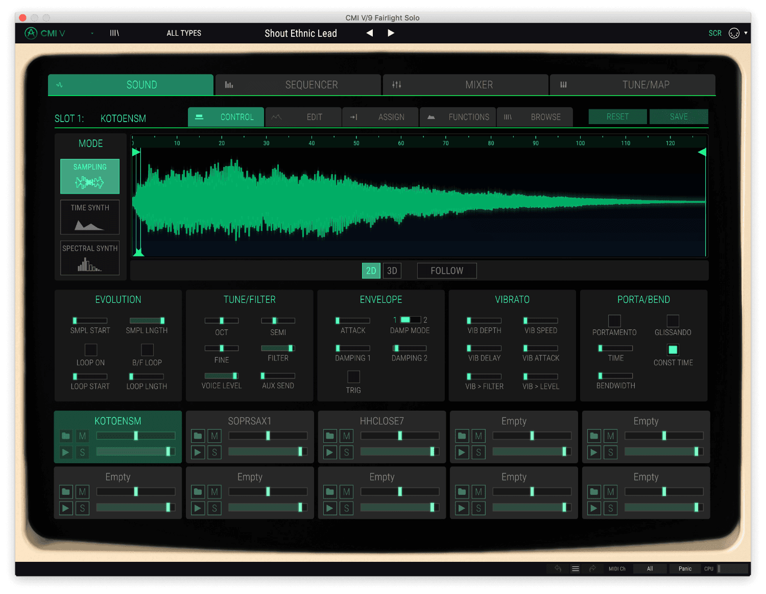
Task: Open the preset browser library icon
Action: (114, 33)
